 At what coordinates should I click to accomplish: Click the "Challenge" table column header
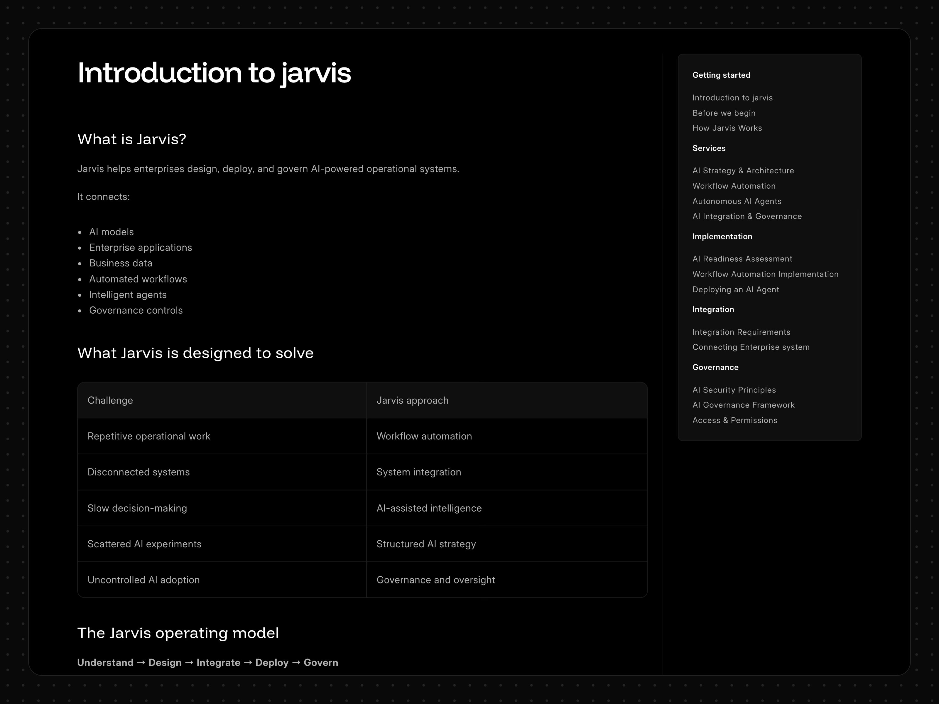pos(222,400)
